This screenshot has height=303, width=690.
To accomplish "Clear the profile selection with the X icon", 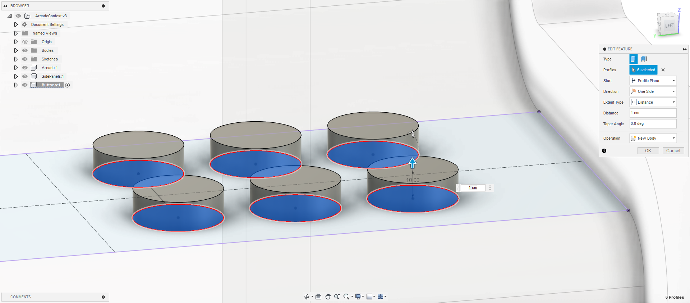I will point(663,70).
